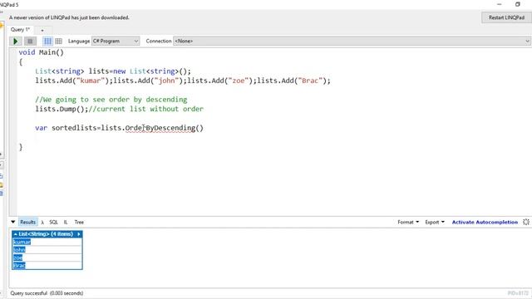Click the 'Query successful' status text
This screenshot has height=299, width=532.
pos(47,293)
